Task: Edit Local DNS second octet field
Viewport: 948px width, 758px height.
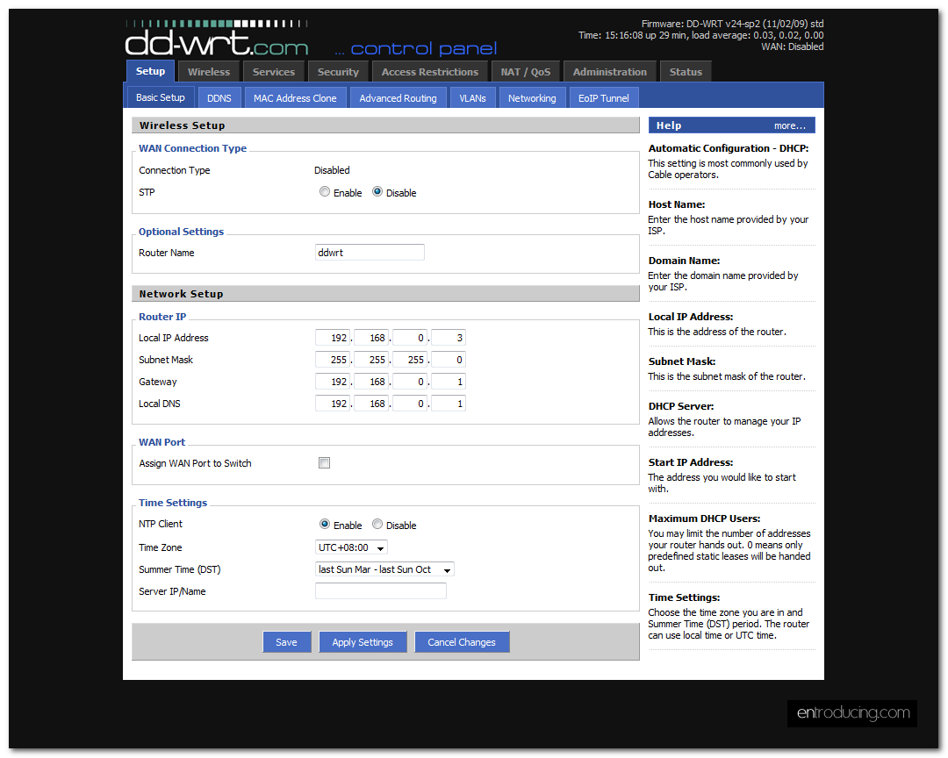Action: [371, 404]
